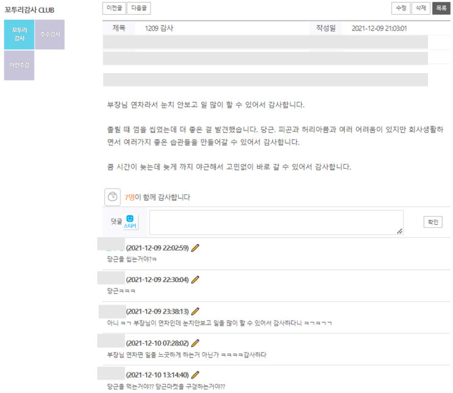This screenshot has width=453, height=393.
Task: Click the post paragraph starting 졸릴 때
Action: coord(275,136)
